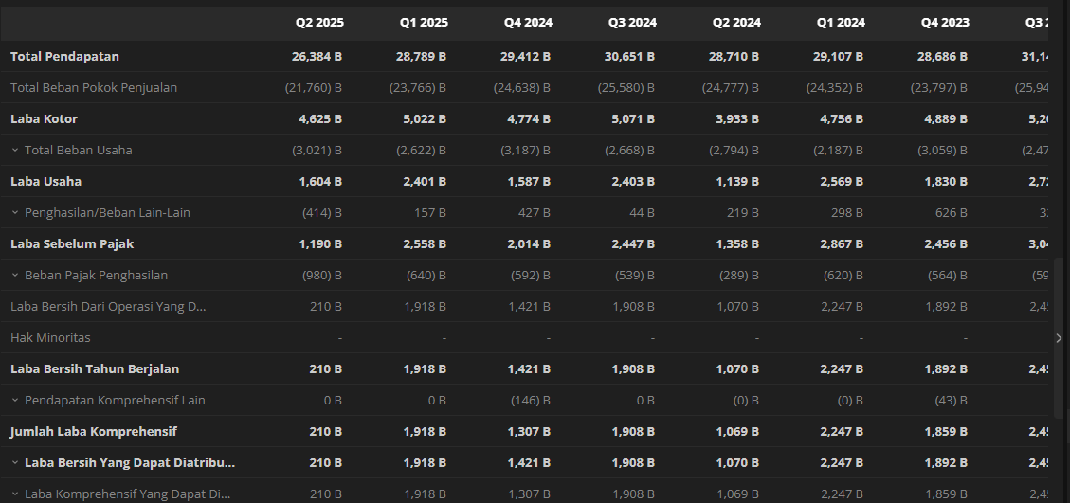
Task: Click the Q2 2025 Total Pendapatan value 26,384 B
Action: (x=317, y=57)
